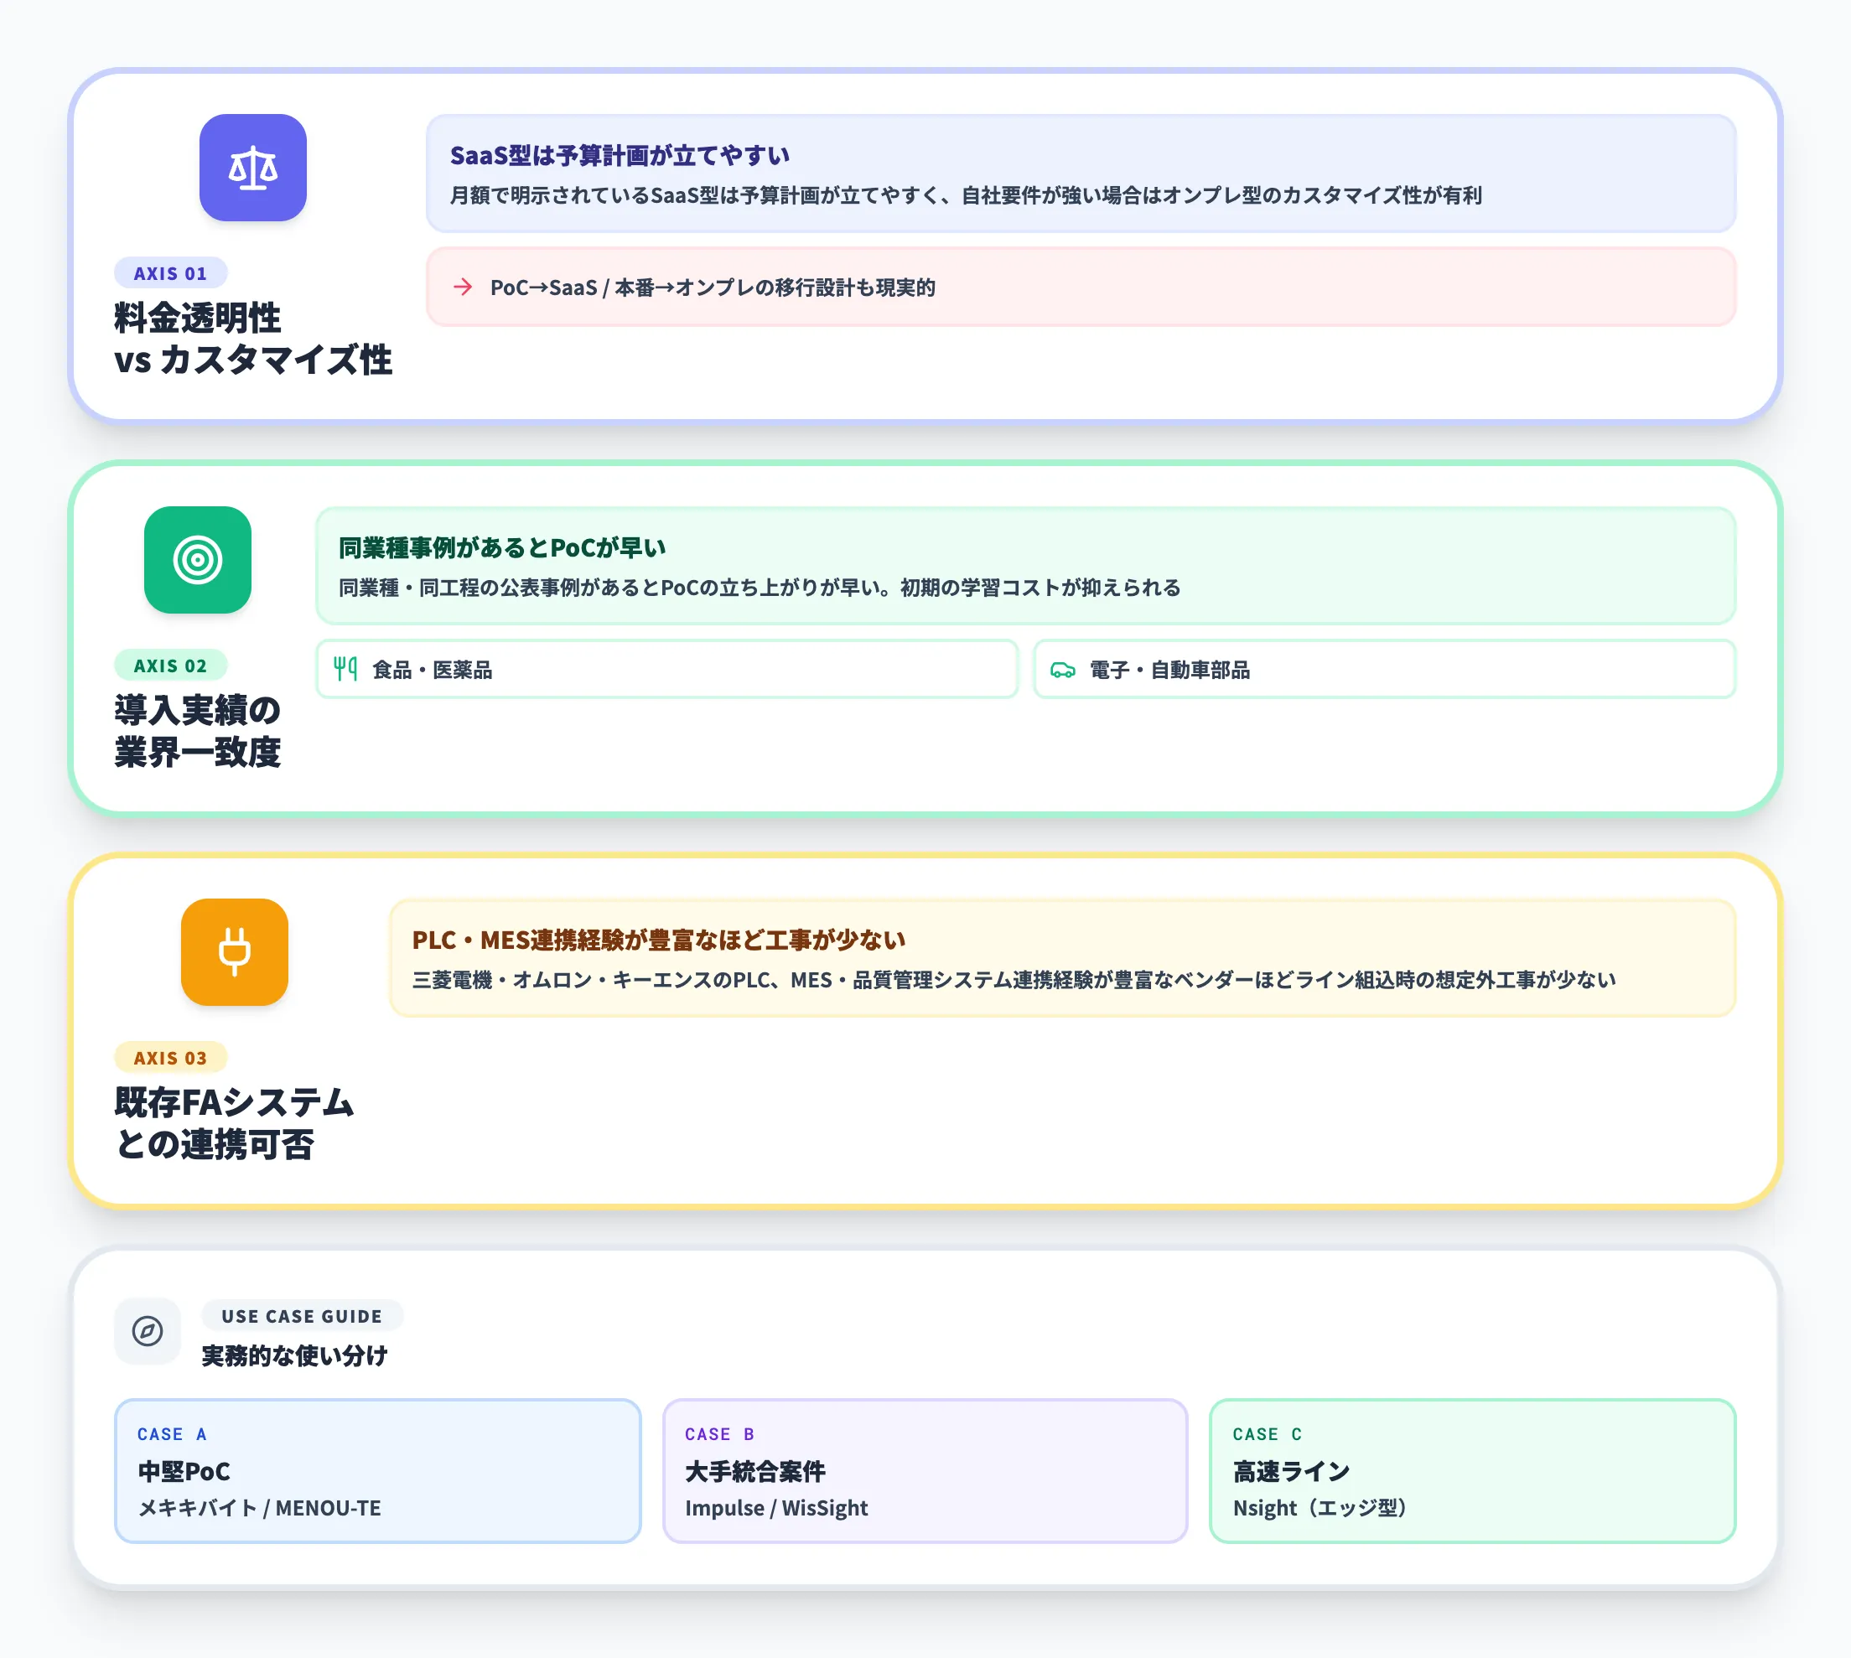Click the CASE B label
The height and width of the screenshot is (1658, 1851).
[719, 1434]
